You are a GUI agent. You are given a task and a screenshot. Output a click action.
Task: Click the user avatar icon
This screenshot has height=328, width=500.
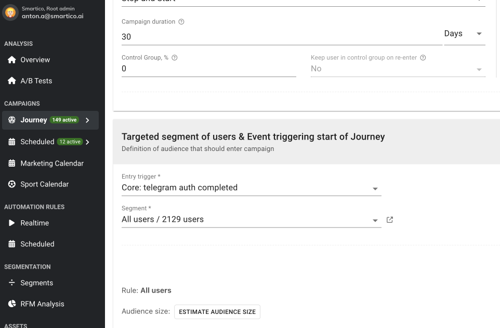[x=11, y=12]
